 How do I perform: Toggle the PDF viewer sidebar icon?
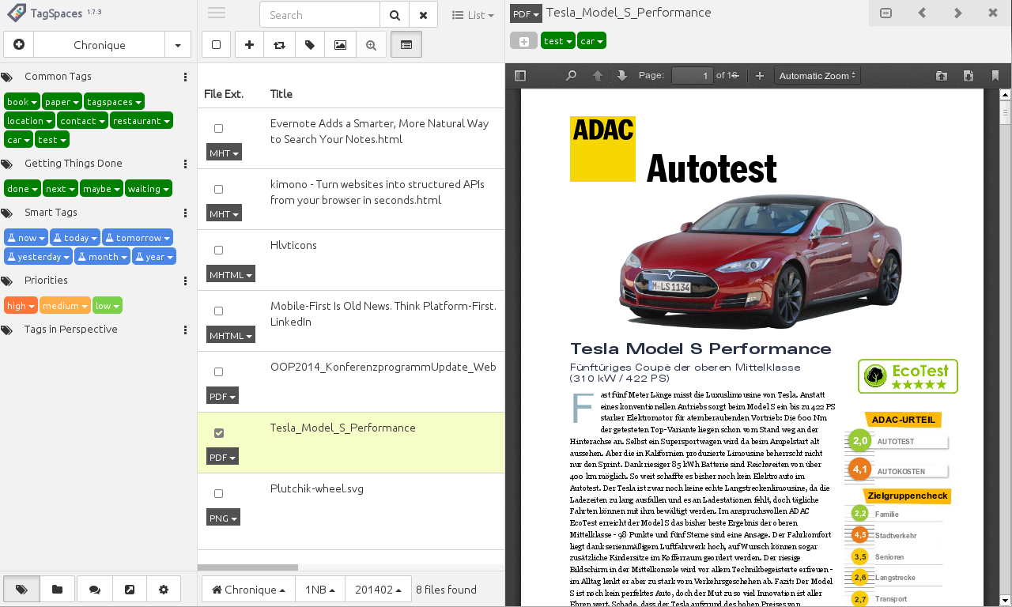[519, 76]
